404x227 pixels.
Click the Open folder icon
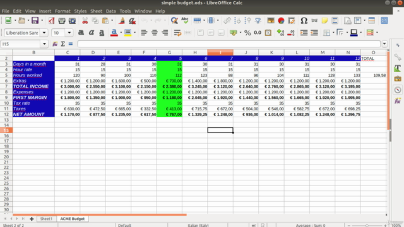tap(22, 21)
